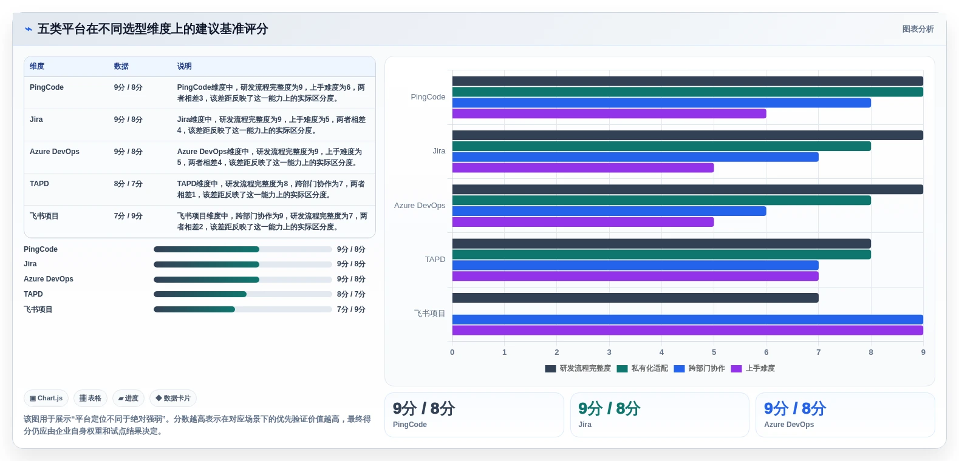
Task: Click the 数据 column header
Action: coord(121,66)
